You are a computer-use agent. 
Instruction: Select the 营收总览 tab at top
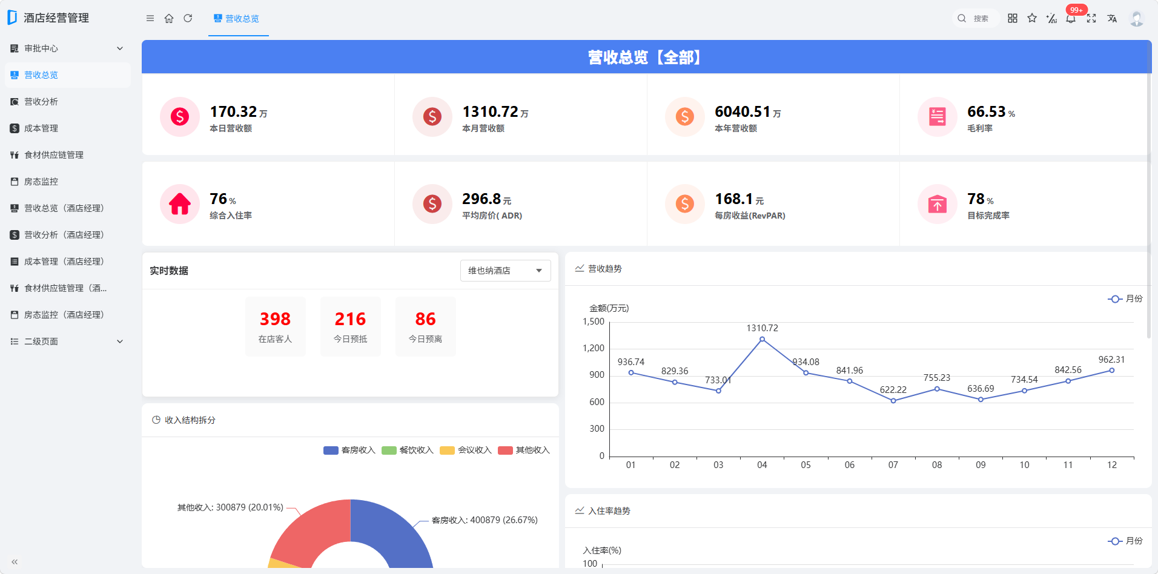238,19
